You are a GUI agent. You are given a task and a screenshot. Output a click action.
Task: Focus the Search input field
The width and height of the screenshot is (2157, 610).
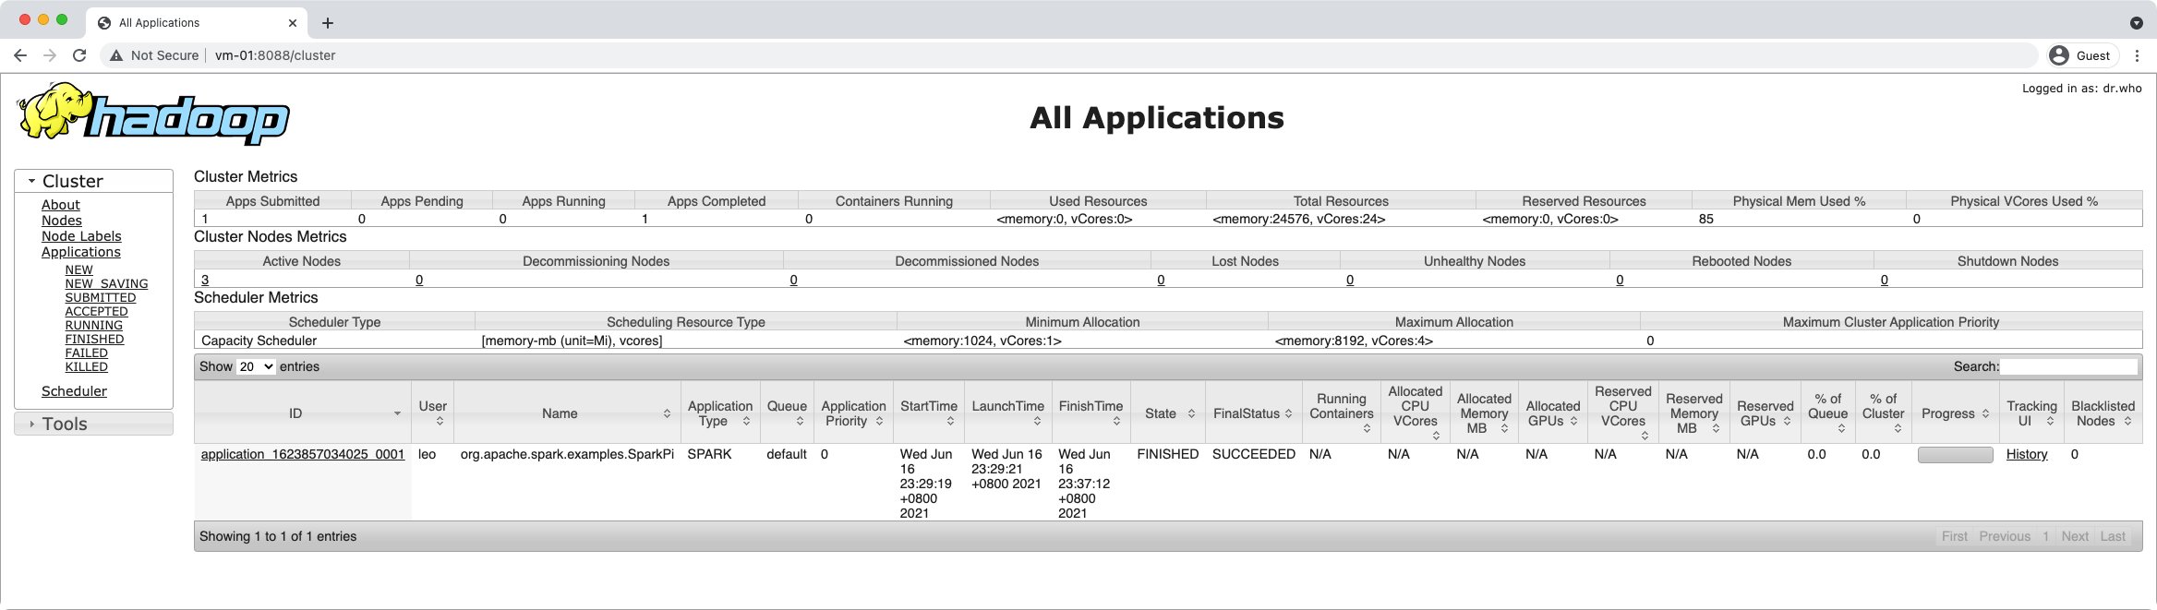(2068, 366)
